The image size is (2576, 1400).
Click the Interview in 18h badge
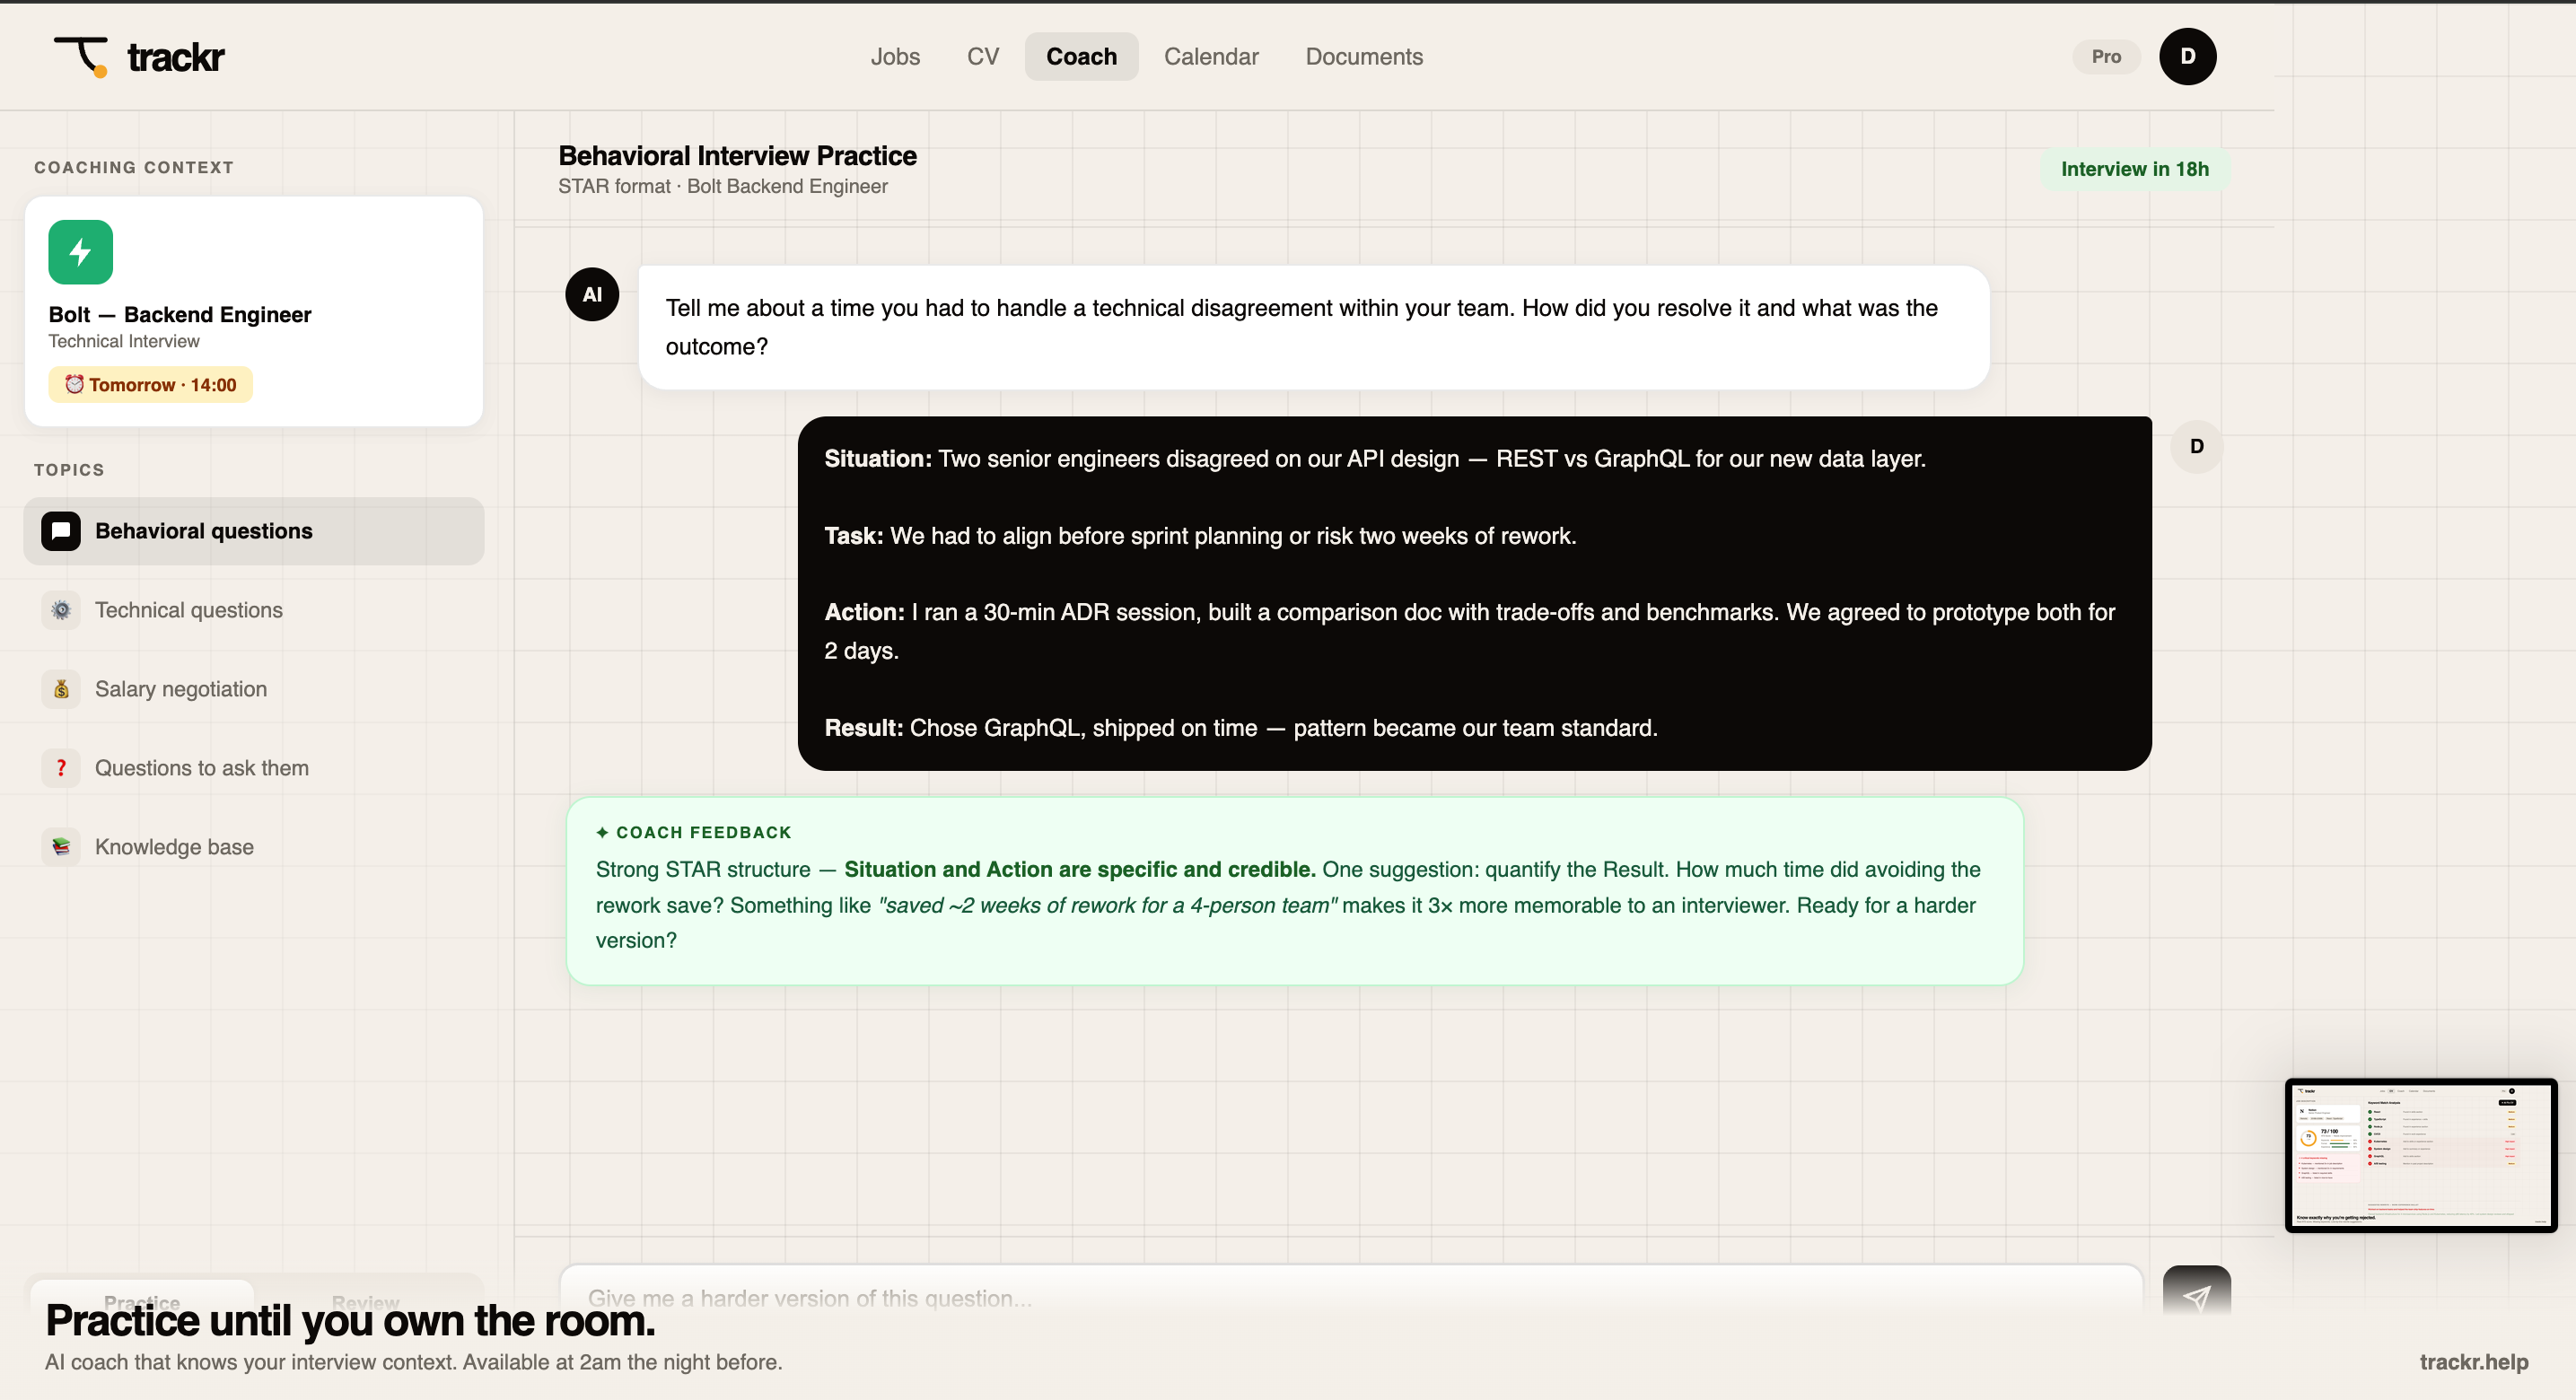pos(2134,169)
